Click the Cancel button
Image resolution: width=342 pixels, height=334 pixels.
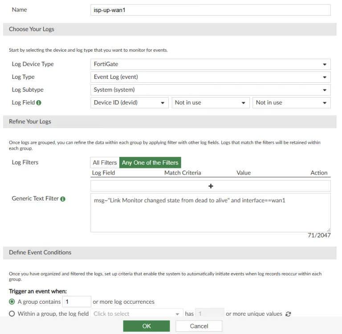click(199, 326)
